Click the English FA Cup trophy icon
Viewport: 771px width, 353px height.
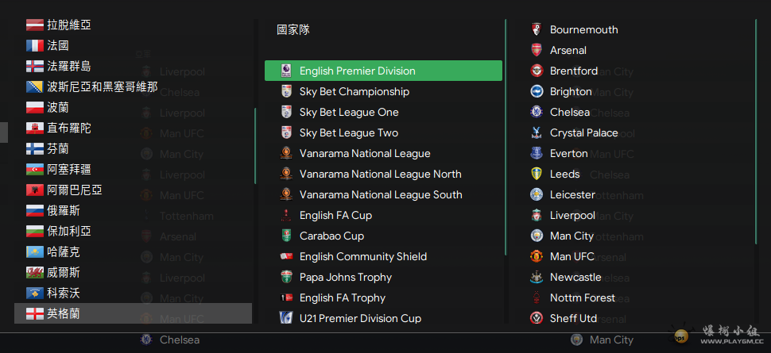click(286, 215)
